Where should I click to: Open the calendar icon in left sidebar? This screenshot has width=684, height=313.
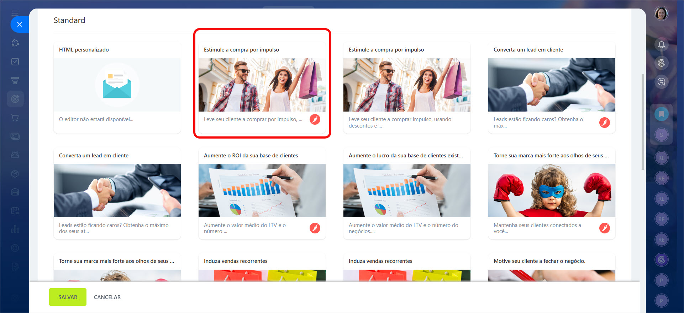coord(15,211)
